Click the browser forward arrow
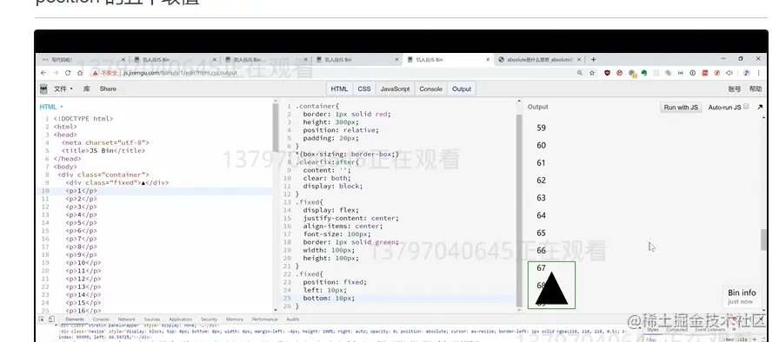This screenshot has height=342, width=779. click(x=56, y=73)
